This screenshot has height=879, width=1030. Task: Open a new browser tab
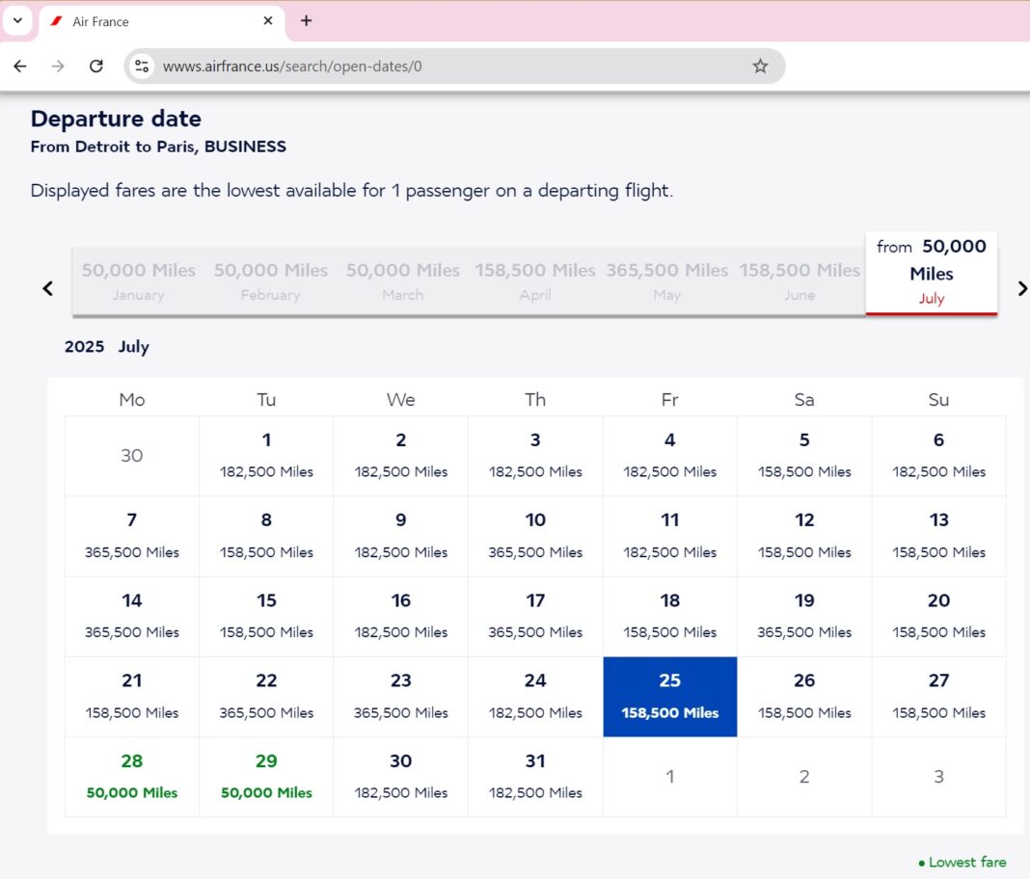pos(306,20)
